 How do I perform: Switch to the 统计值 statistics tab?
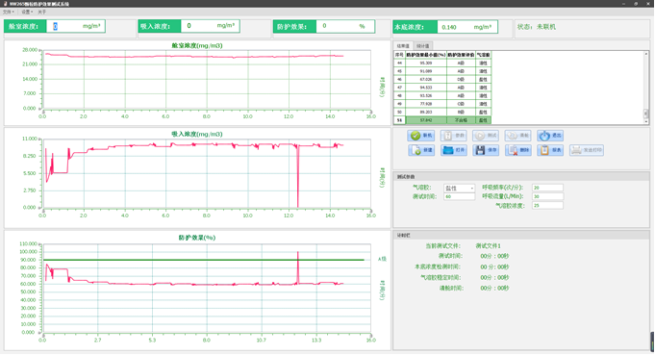[x=423, y=46]
